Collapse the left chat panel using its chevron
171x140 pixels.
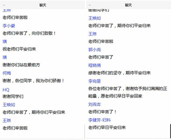point(4,5)
